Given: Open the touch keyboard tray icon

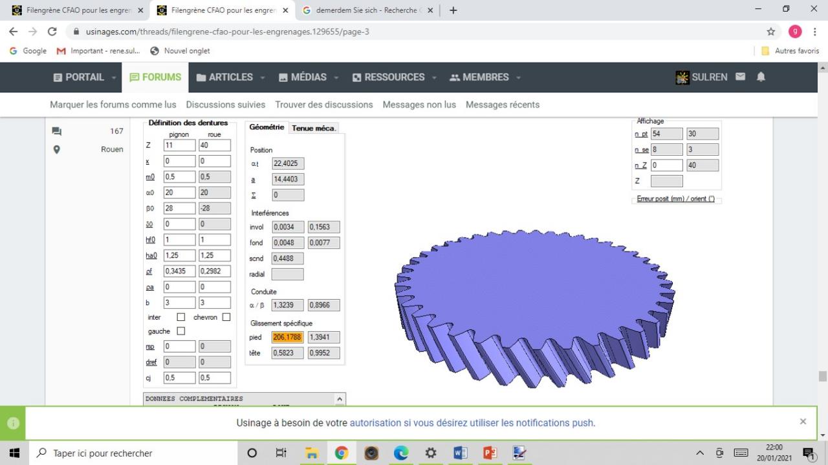Looking at the screenshot, I should tap(741, 453).
